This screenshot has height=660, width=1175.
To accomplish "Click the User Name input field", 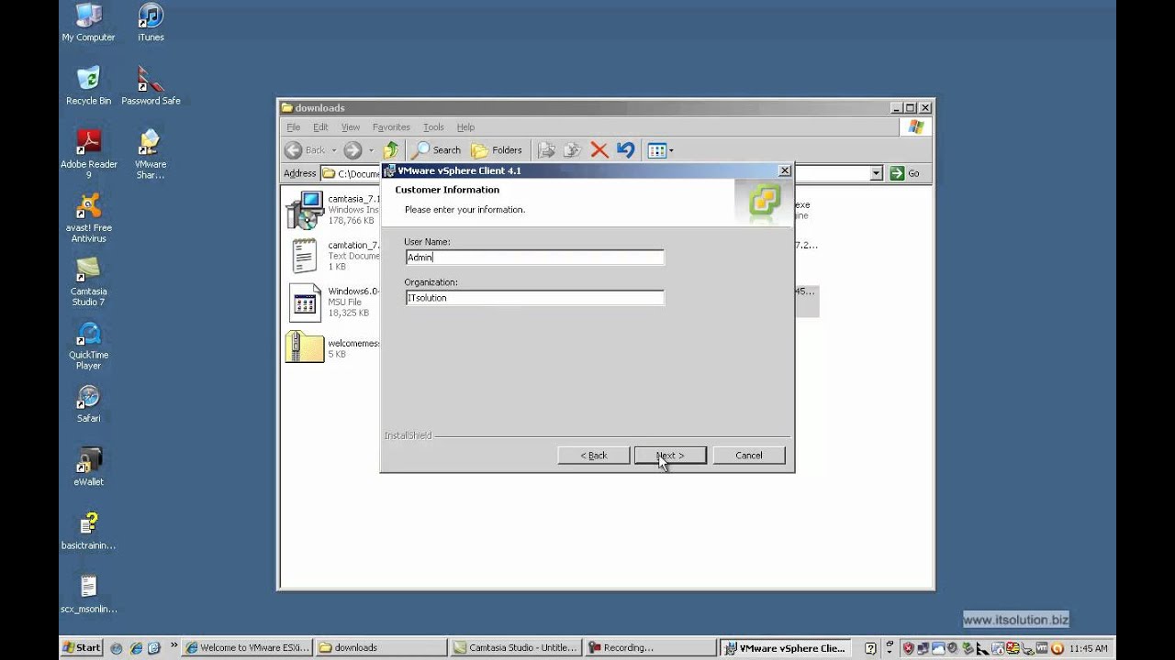I will coord(534,258).
